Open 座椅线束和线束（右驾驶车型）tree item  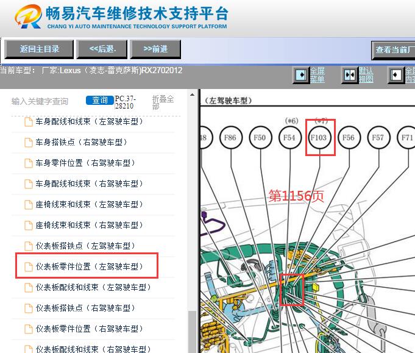click(89, 225)
